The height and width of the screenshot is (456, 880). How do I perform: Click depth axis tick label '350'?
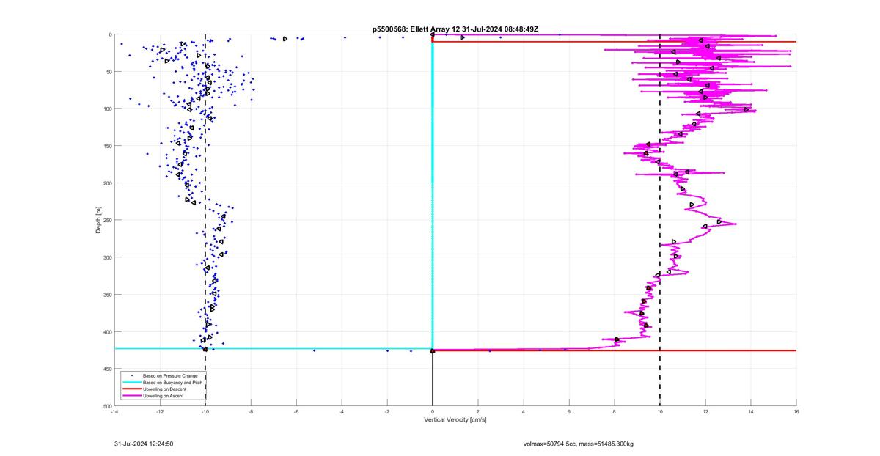pos(107,295)
